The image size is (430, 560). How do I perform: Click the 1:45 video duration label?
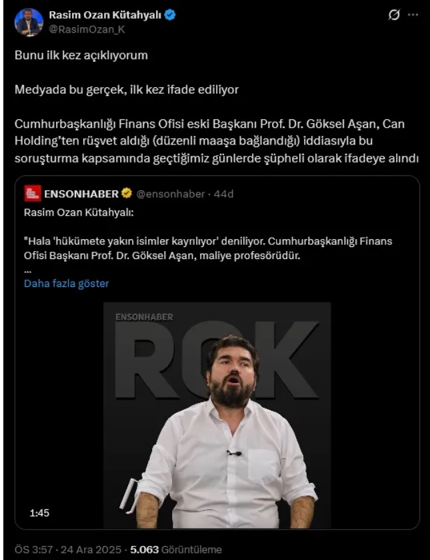point(39,513)
